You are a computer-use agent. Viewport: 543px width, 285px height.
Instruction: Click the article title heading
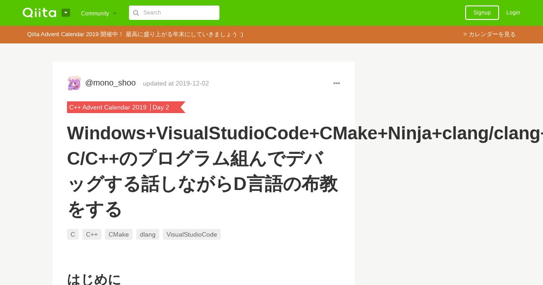click(x=204, y=171)
